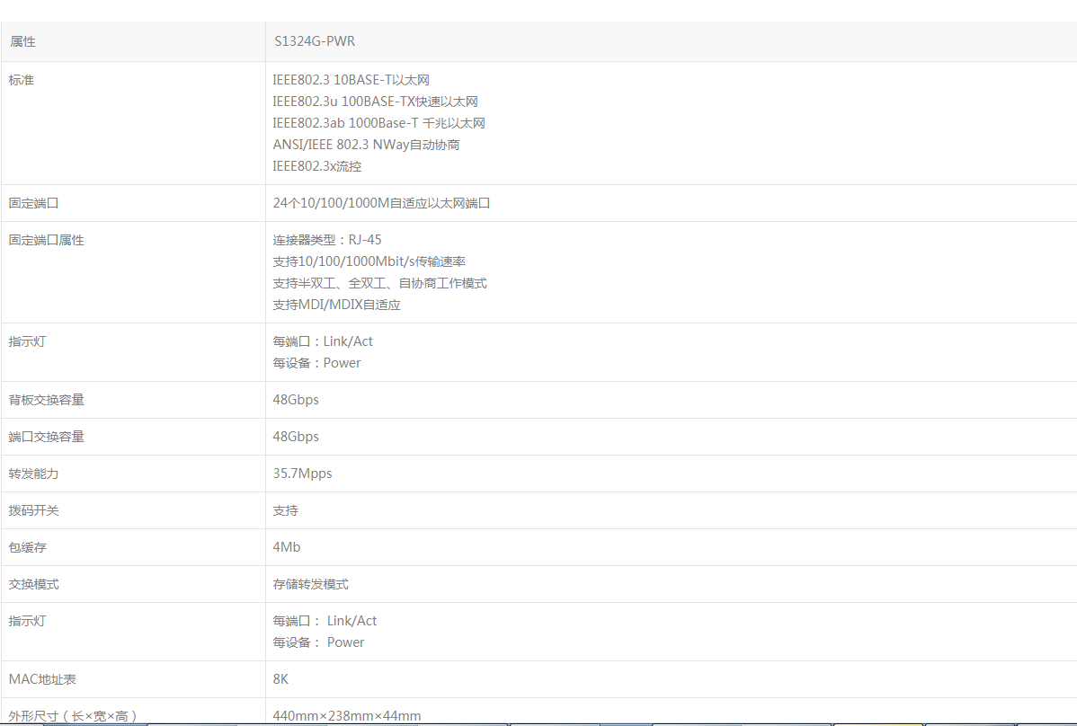Click the 指示灯 label directly above 背板交换容量
1077x726 pixels.
(x=28, y=341)
